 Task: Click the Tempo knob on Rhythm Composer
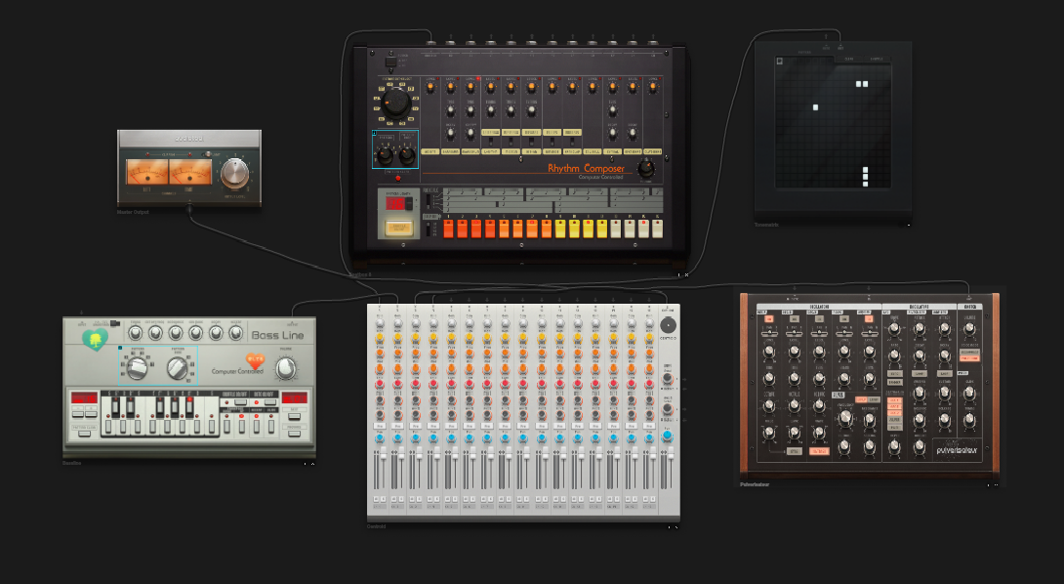[646, 168]
